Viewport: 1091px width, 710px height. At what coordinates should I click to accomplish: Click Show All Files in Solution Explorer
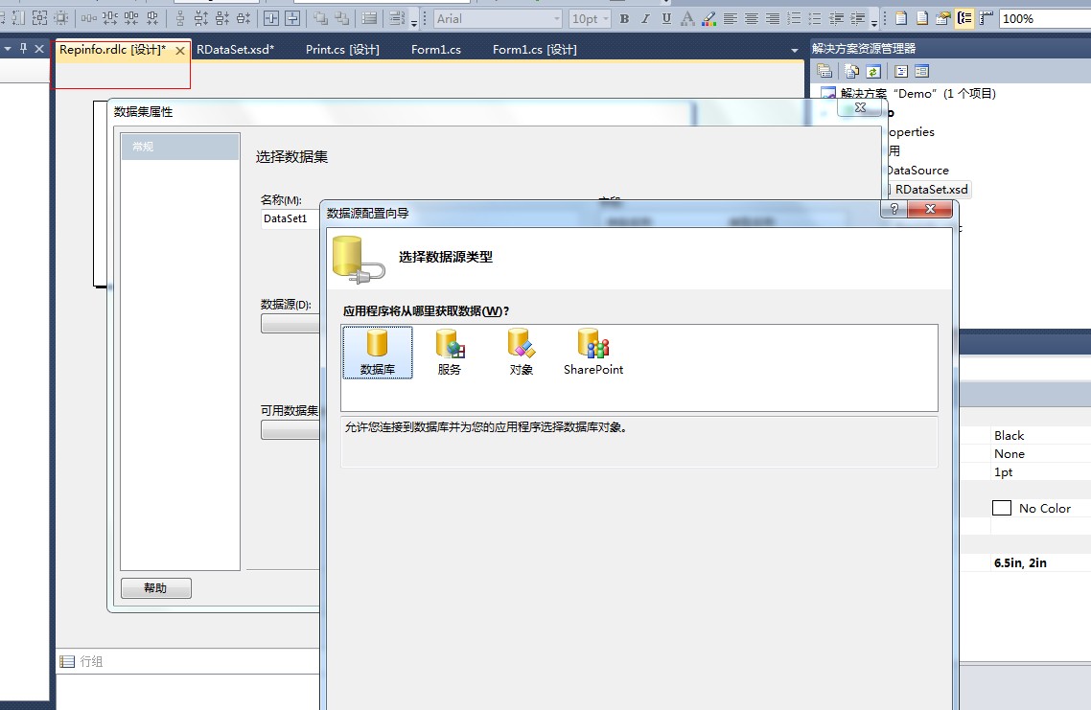[x=851, y=71]
